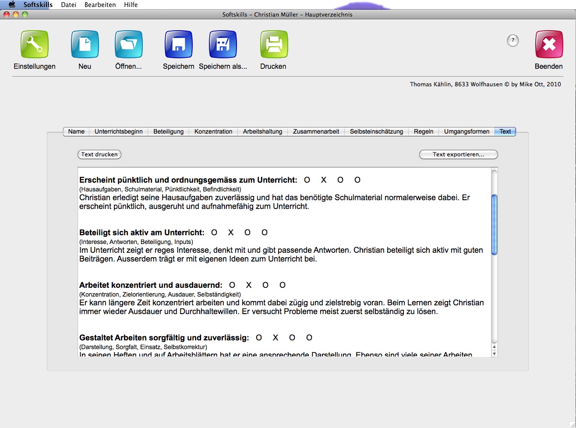Click the scrollbar up arrow

(495, 347)
